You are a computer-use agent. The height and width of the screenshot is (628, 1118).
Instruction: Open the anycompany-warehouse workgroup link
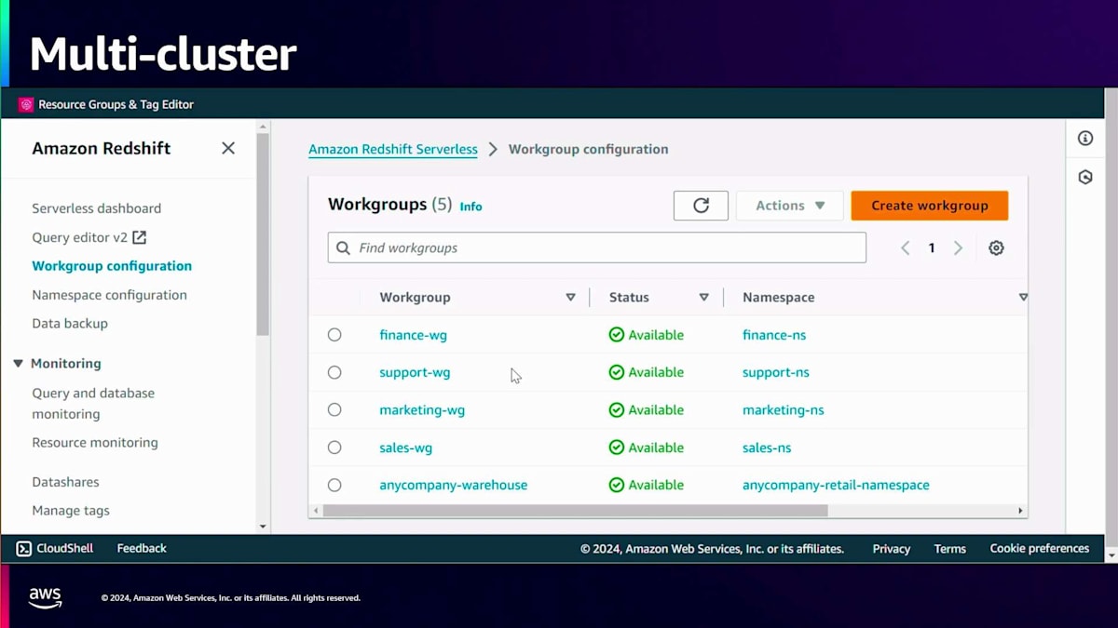tap(454, 485)
